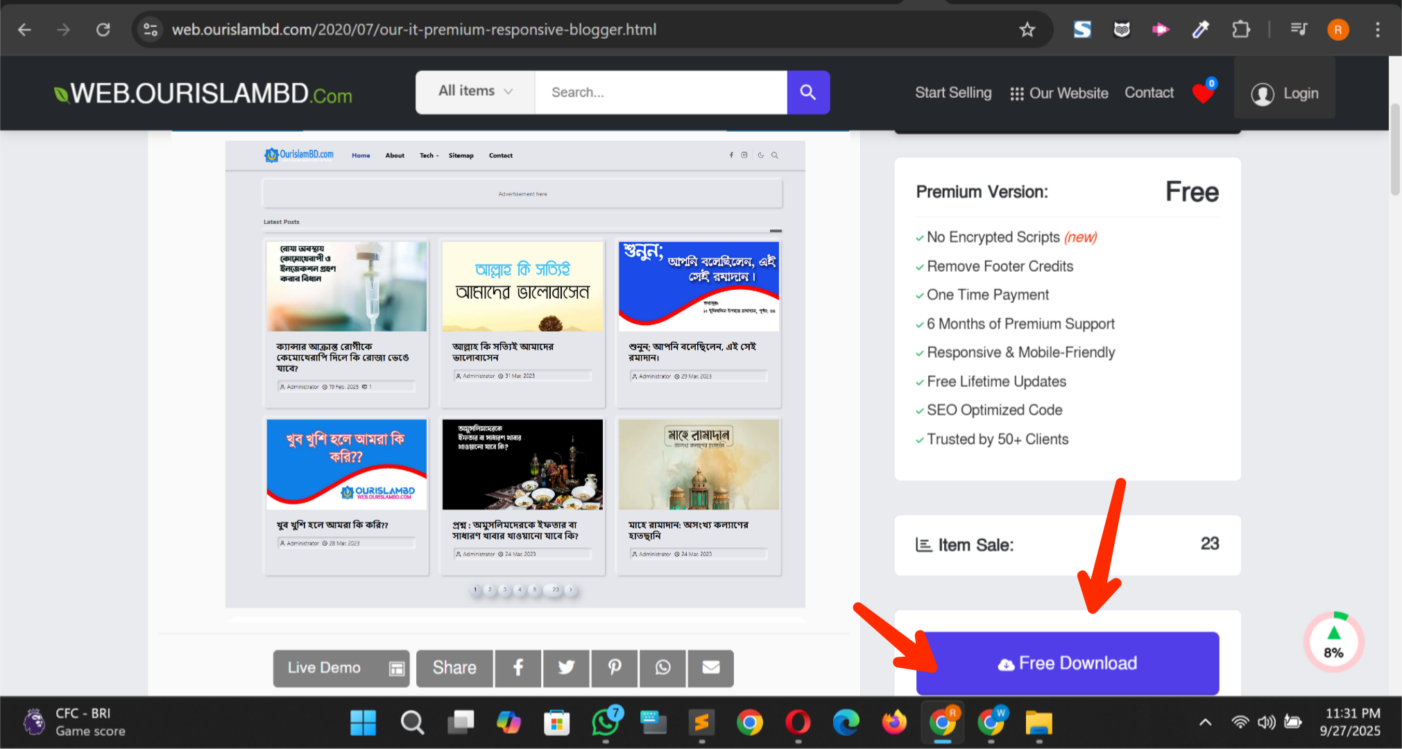Viewport: 1402px width, 749px height.
Task: Open the Pinterest share icon
Action: point(614,668)
